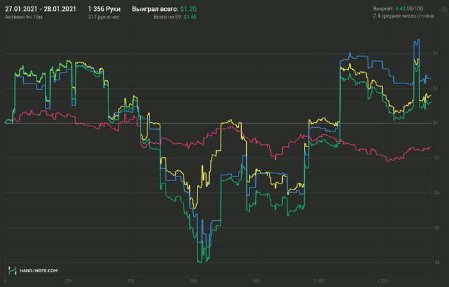
Task: Click the -$4 y-axis label
Action: [436, 193]
